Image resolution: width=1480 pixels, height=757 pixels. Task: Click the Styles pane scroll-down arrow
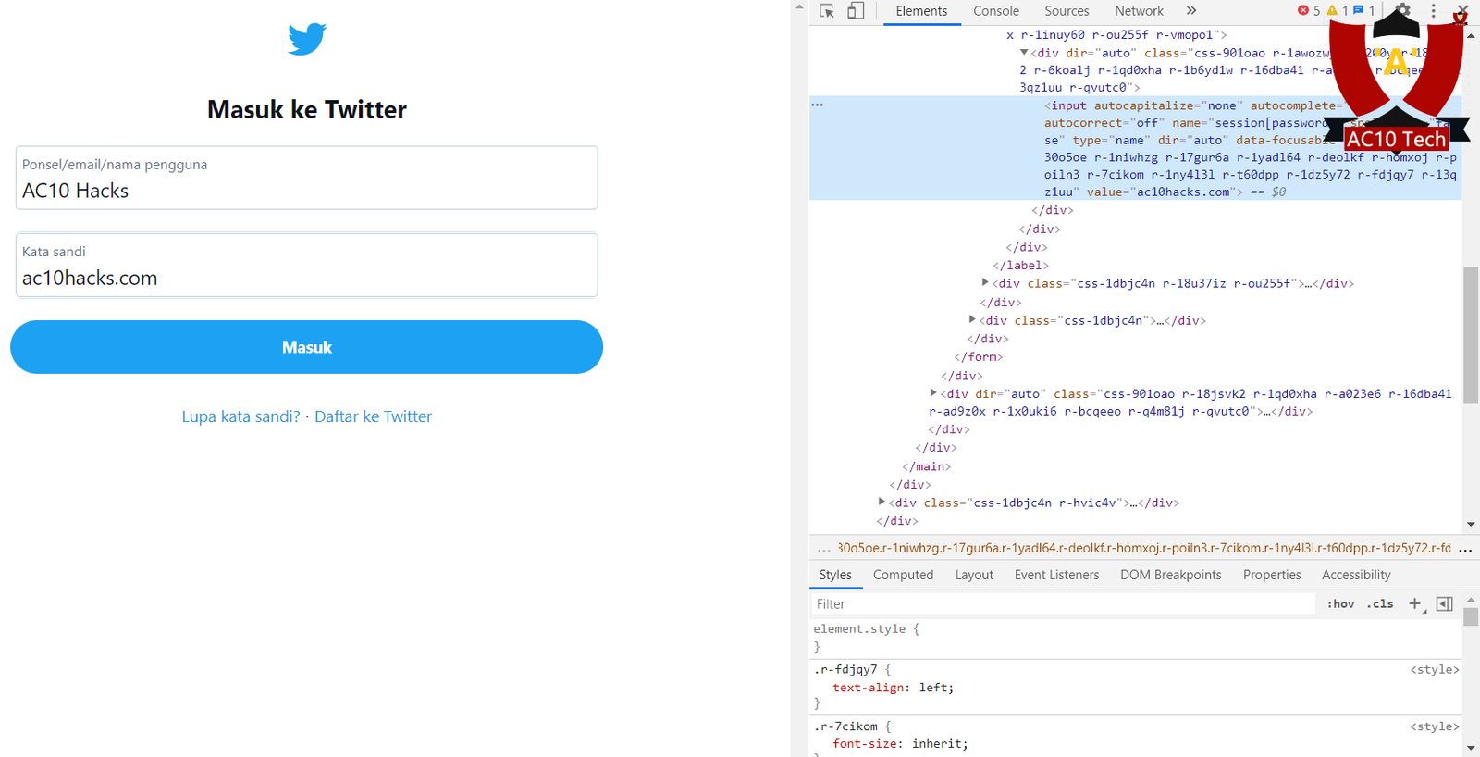pyautogui.click(x=1471, y=748)
